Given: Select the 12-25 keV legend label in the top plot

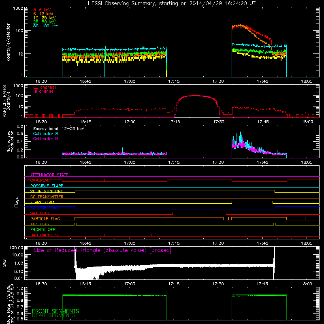Looking at the screenshot, I should 45,18.
